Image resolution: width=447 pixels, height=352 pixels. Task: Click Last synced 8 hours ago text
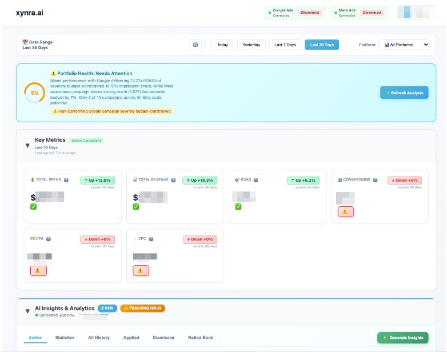coord(55,153)
